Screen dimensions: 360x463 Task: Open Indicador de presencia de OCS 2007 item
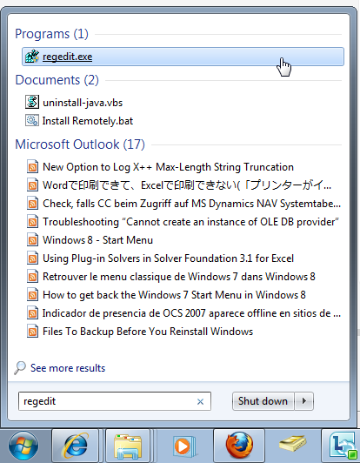191,313
